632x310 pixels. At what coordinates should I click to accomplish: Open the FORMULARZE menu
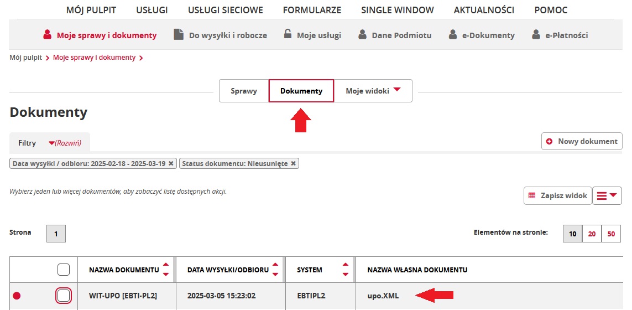coord(312,10)
